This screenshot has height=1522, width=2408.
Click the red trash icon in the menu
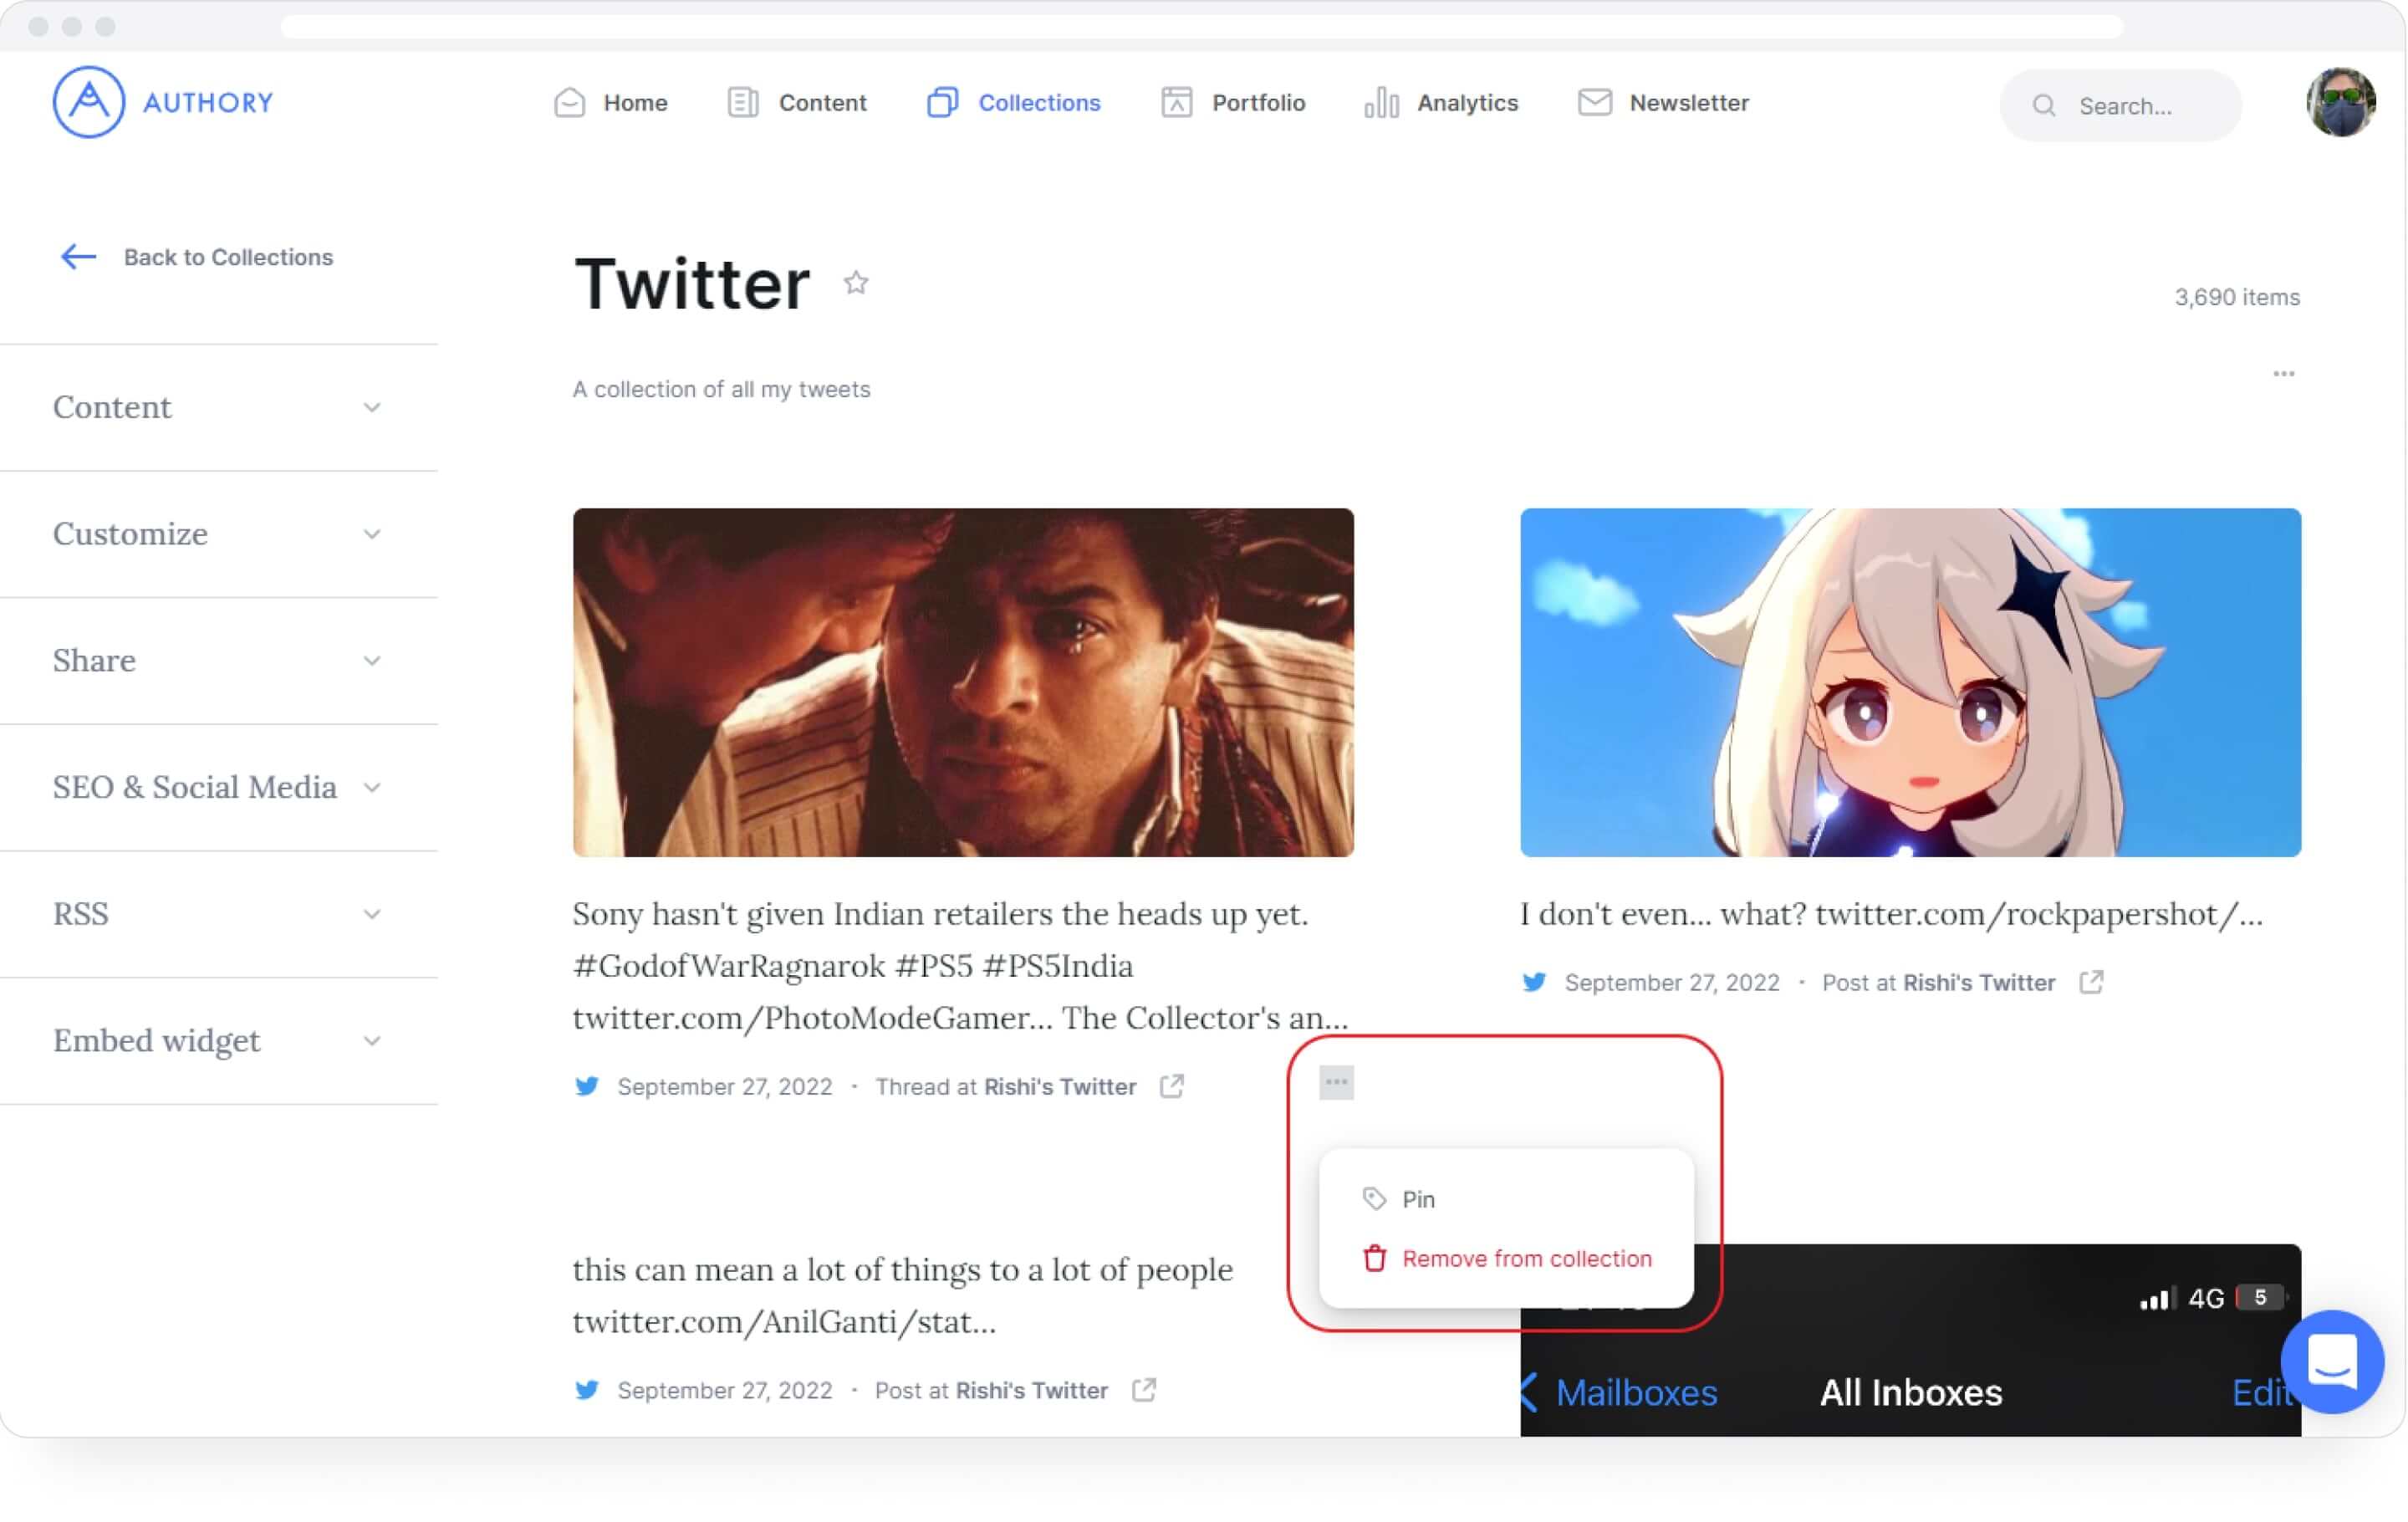[x=1375, y=1259]
